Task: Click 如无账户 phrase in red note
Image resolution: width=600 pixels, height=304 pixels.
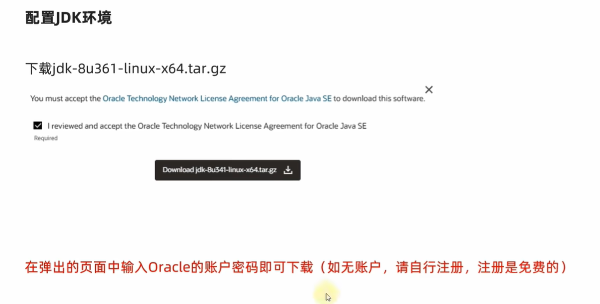Action: (354, 267)
